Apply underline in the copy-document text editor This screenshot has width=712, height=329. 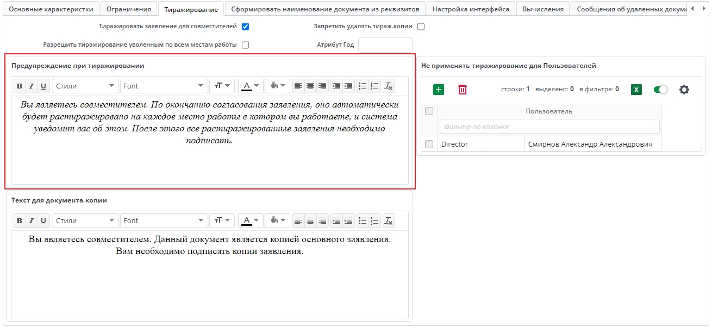click(x=43, y=220)
